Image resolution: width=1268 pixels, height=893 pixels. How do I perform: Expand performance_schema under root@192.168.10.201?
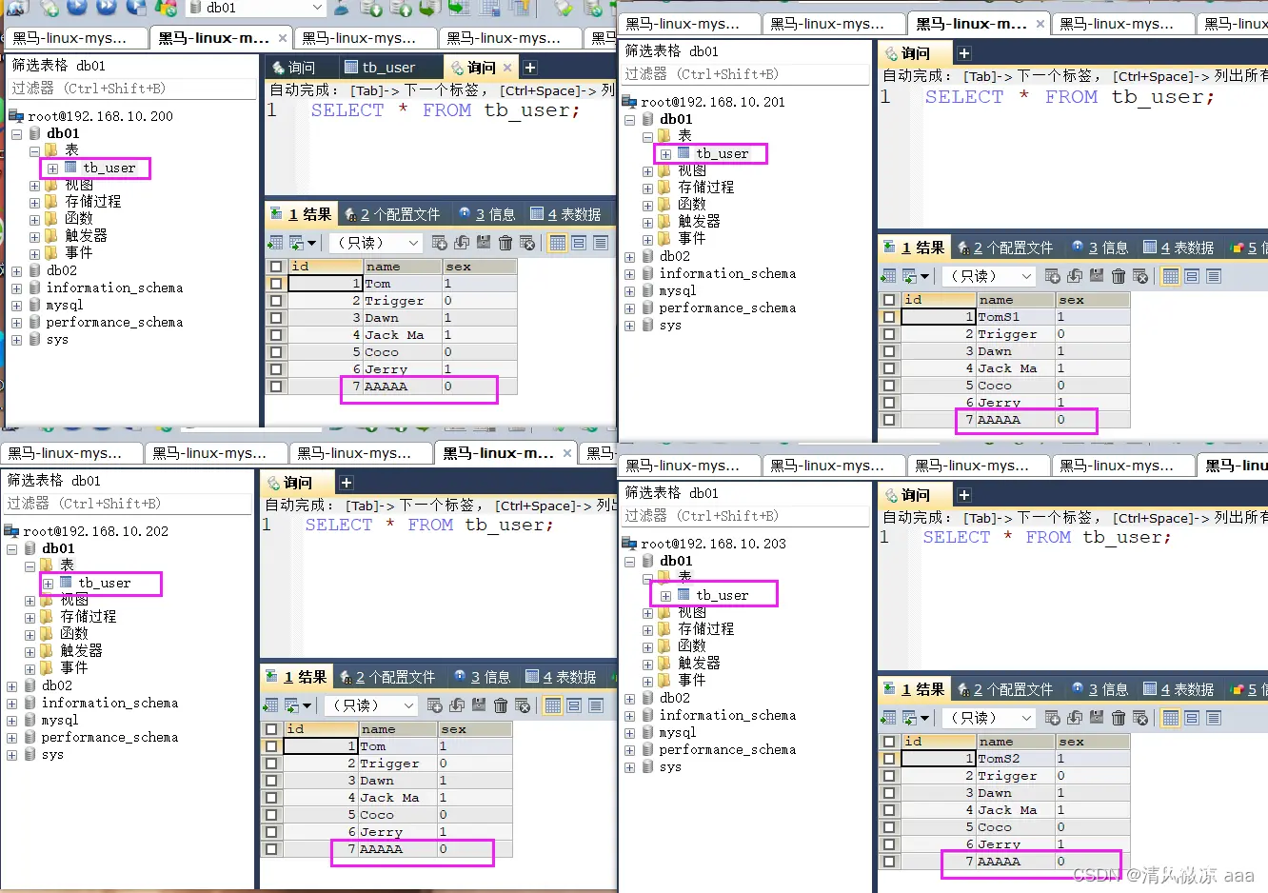630,308
